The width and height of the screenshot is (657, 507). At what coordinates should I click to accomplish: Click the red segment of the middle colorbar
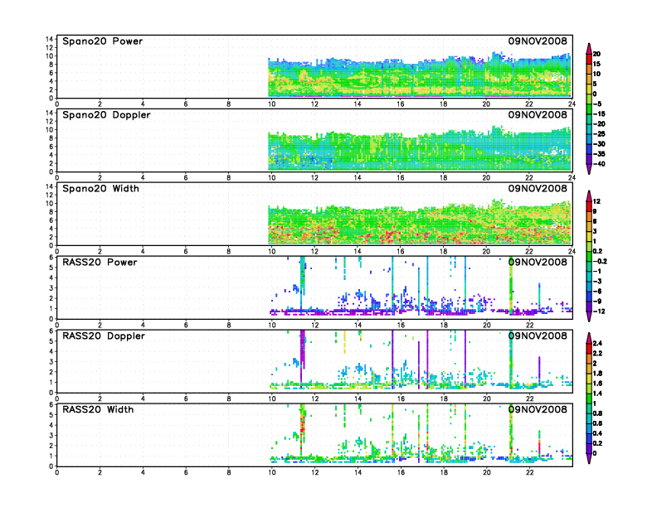tap(589, 206)
